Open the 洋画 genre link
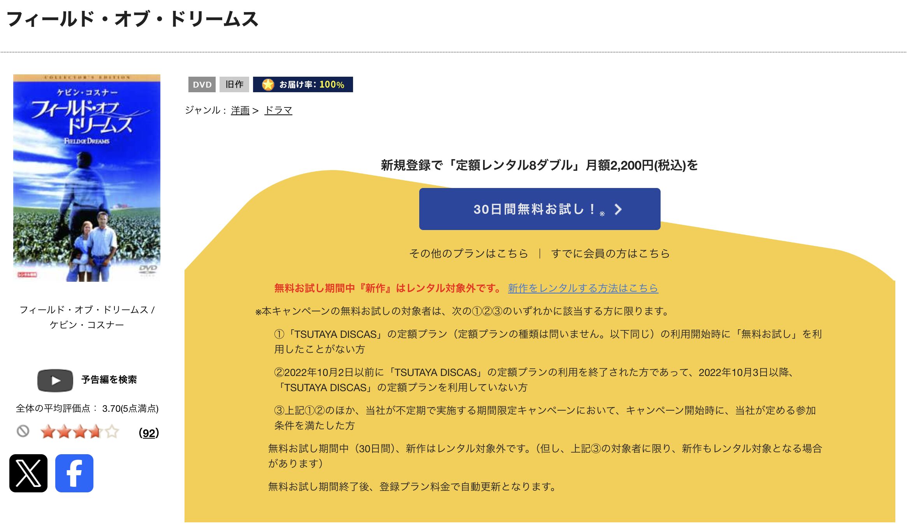907x527 pixels. pyautogui.click(x=240, y=110)
